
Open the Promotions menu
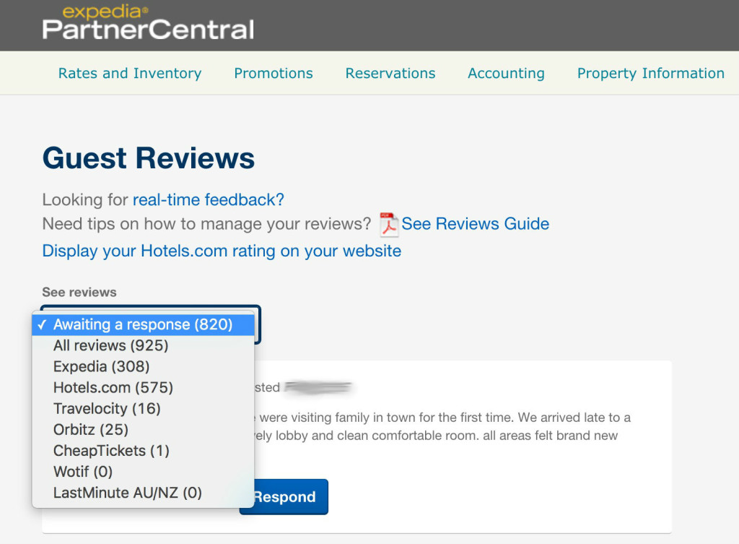[x=274, y=73]
